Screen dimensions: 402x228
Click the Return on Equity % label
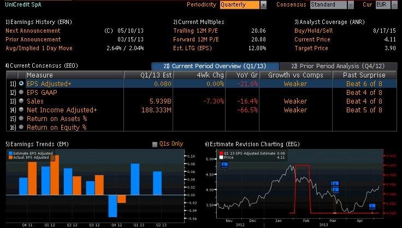57,127
